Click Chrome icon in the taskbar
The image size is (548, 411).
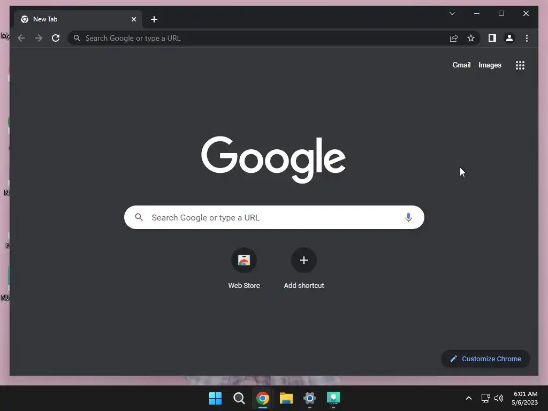coord(262,398)
